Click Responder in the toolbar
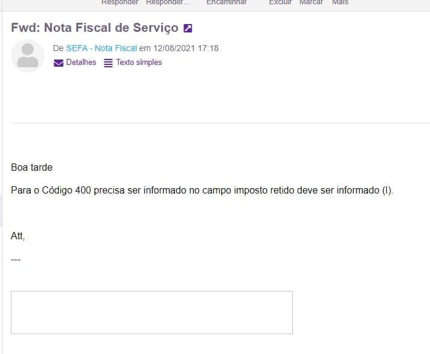Viewport: 430px width, 354px height. pyautogui.click(x=120, y=2)
